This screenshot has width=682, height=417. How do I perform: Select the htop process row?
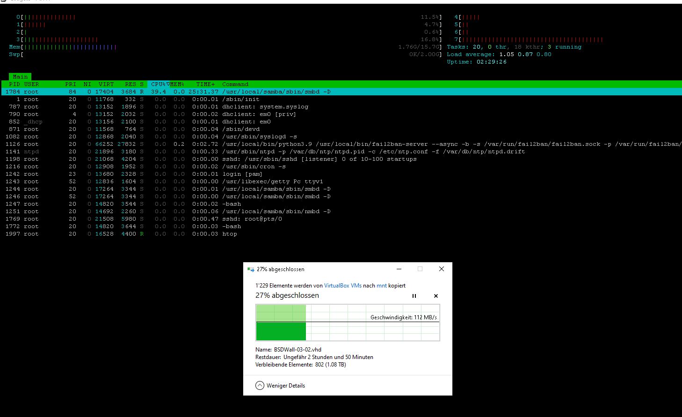pyautogui.click(x=229, y=234)
